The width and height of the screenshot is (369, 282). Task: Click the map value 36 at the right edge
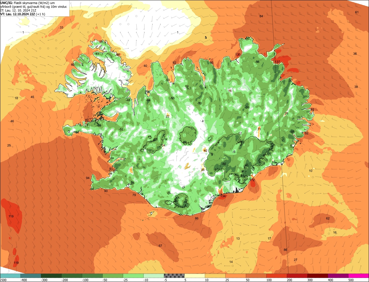coord(355,54)
